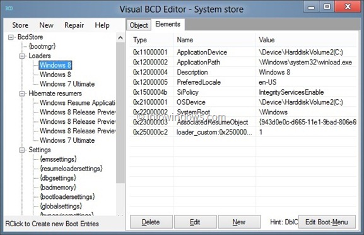
Task: Select the ApplicationPath element row
Action: [x=243, y=62]
